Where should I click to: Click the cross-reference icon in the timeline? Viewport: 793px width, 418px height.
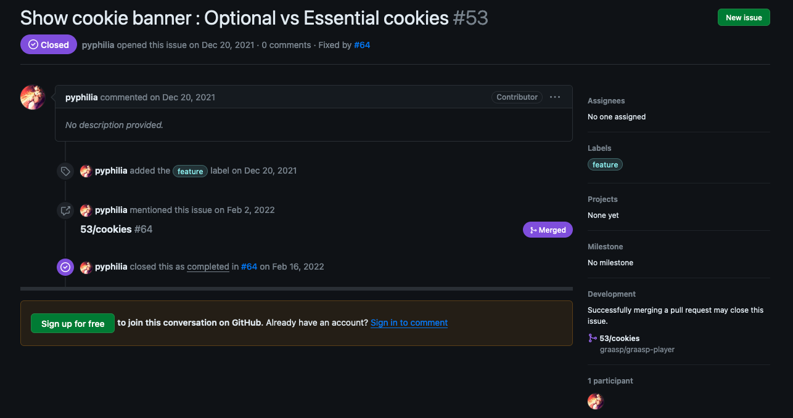pyautogui.click(x=65, y=211)
